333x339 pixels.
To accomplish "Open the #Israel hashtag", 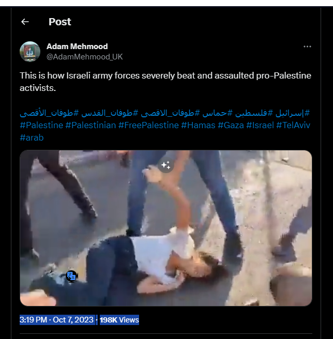I will (x=260, y=125).
